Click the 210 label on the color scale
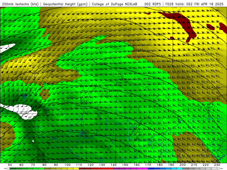This screenshot has height=170, width=227. point(194,165)
